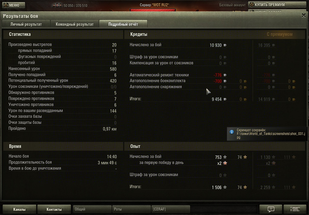Select the Роты chat channel tab
This screenshot has width=309, height=215.
coord(131,209)
